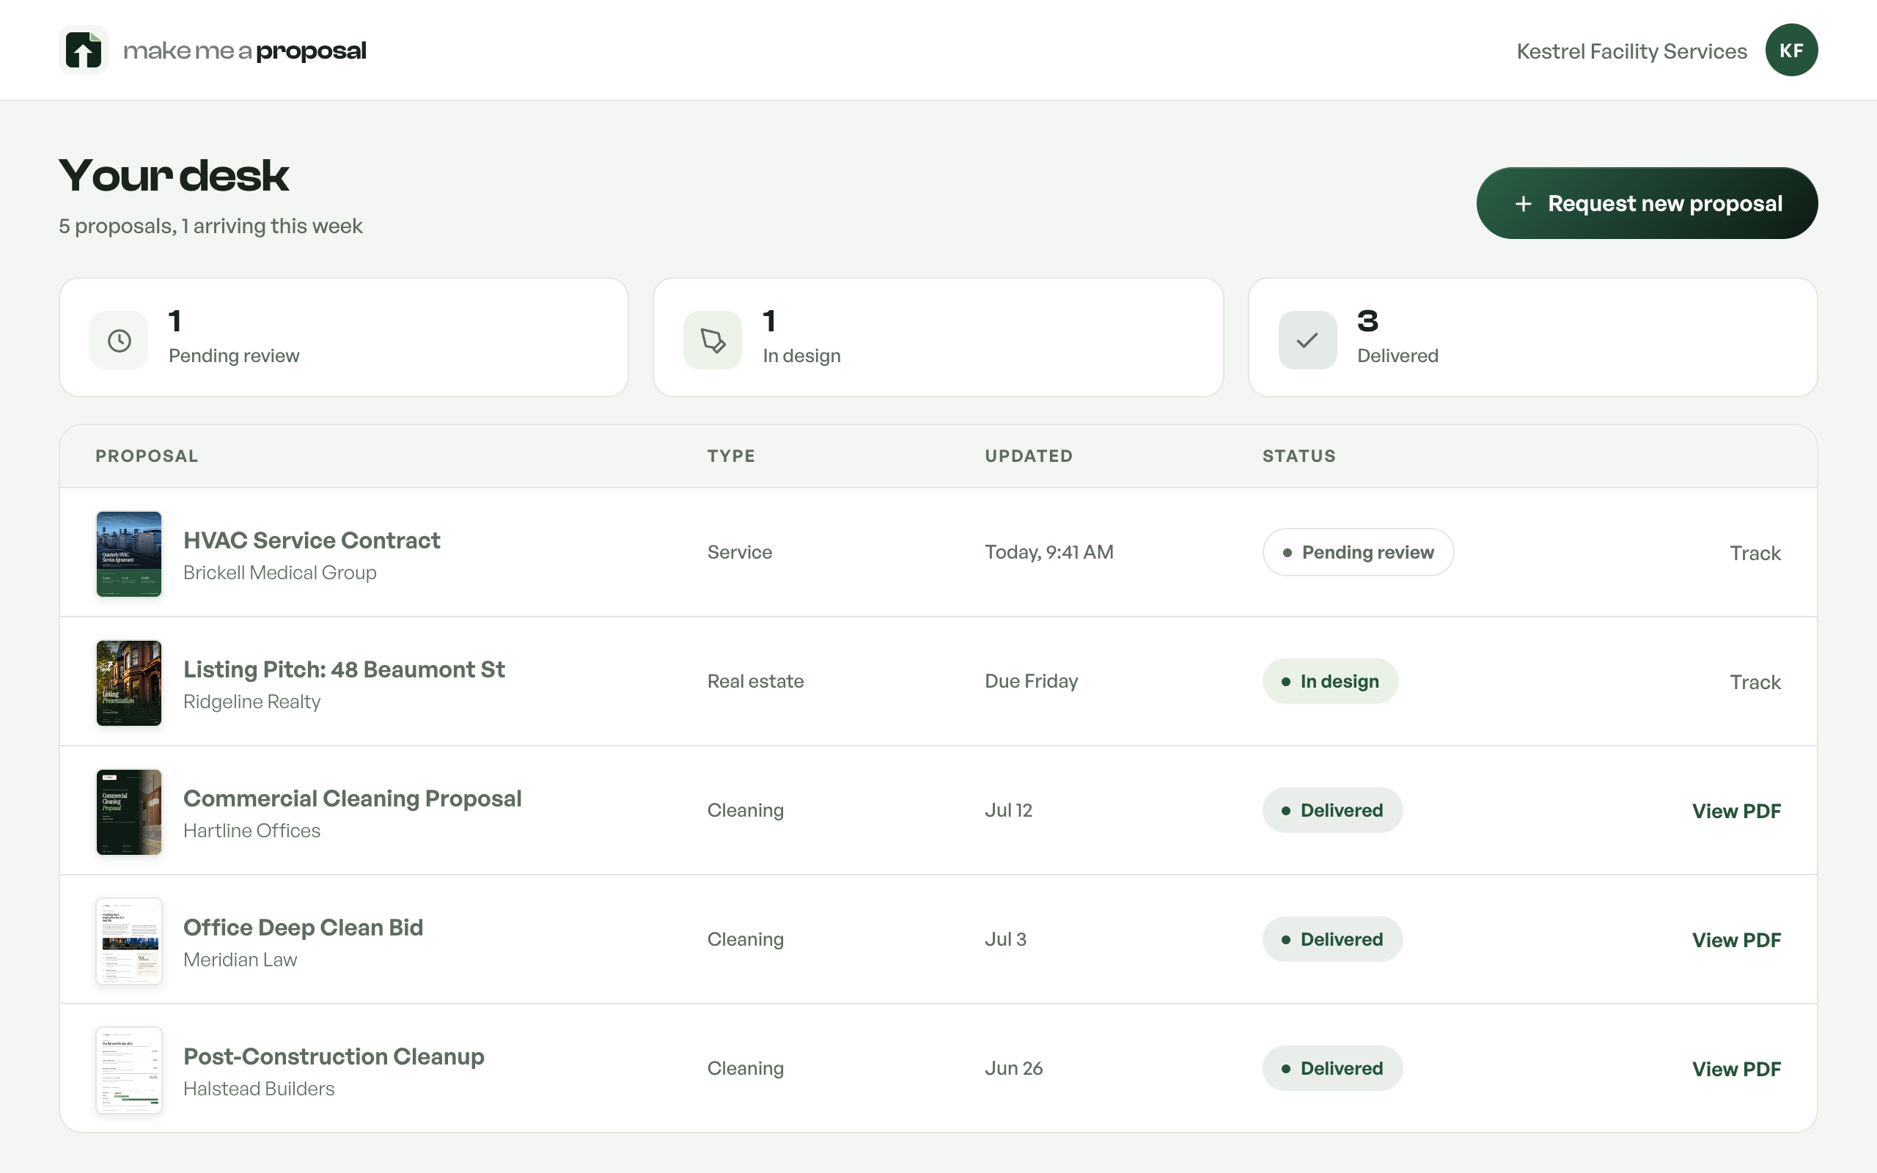Viewport: 1877px width, 1173px height.
Task: Click the Due Friday updated cell
Action: click(1031, 681)
